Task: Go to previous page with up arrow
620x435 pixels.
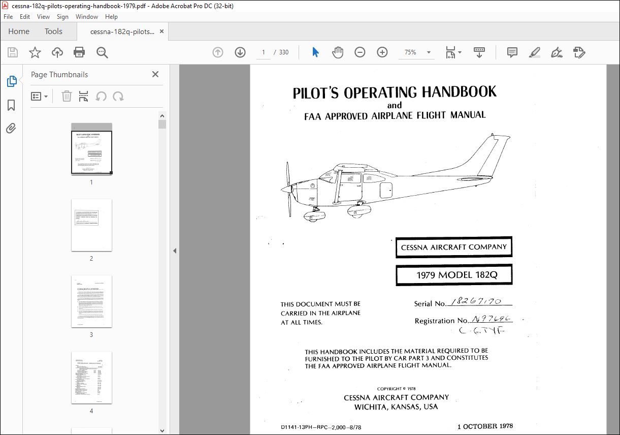Action: pos(218,52)
